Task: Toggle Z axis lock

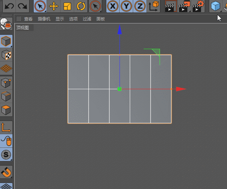Action: (140, 6)
